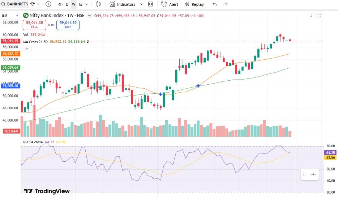Viewport: 338px width, 199px height.
Task: Click the green Nifty Bank Index logo icon
Action: point(26,15)
